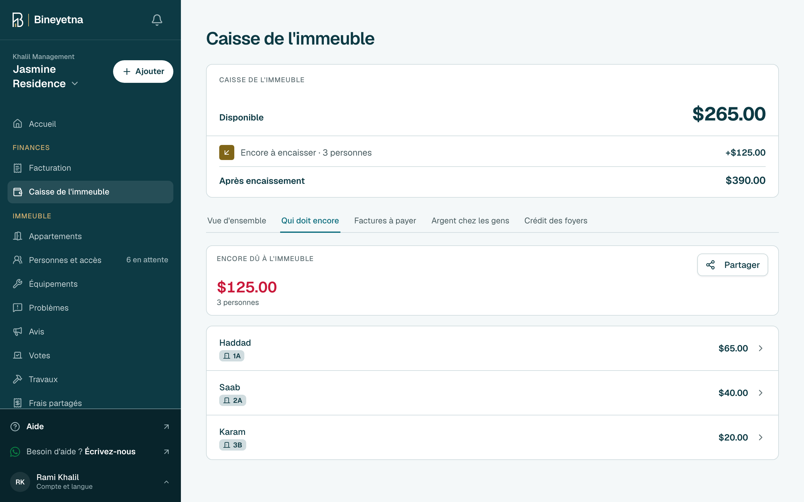Click the Accueil home icon

pos(18,124)
